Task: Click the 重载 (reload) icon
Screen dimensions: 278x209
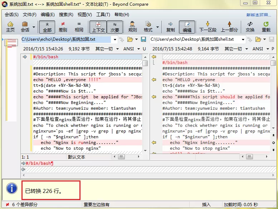Action: [x=266, y=27]
